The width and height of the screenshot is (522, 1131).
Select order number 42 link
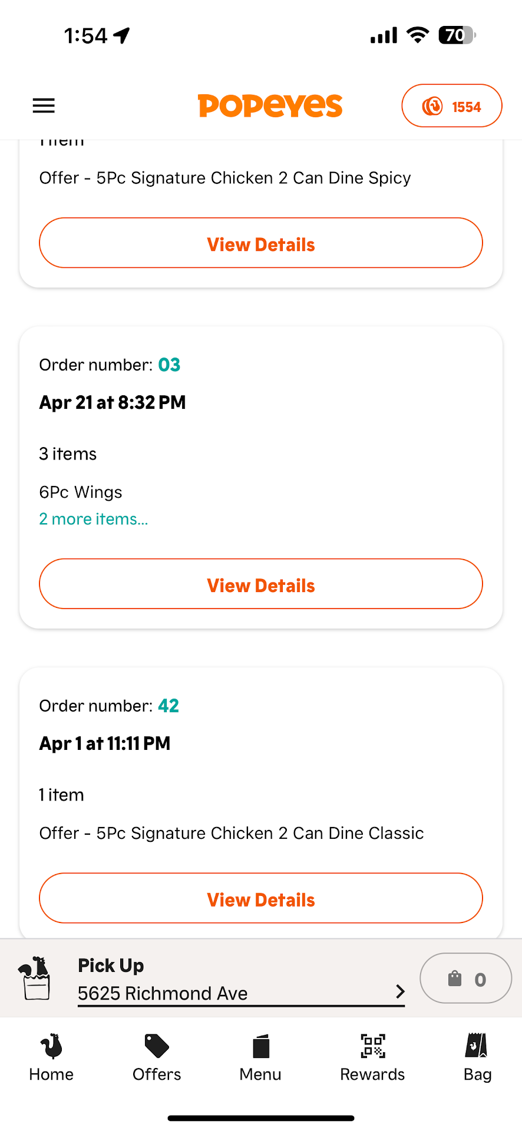(169, 706)
